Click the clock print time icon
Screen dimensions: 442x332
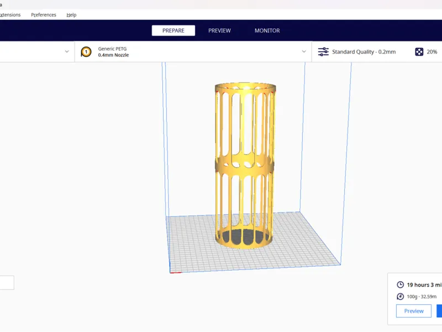click(400, 284)
